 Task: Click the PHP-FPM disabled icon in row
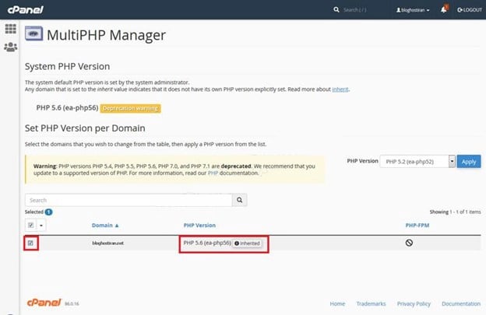(409, 243)
